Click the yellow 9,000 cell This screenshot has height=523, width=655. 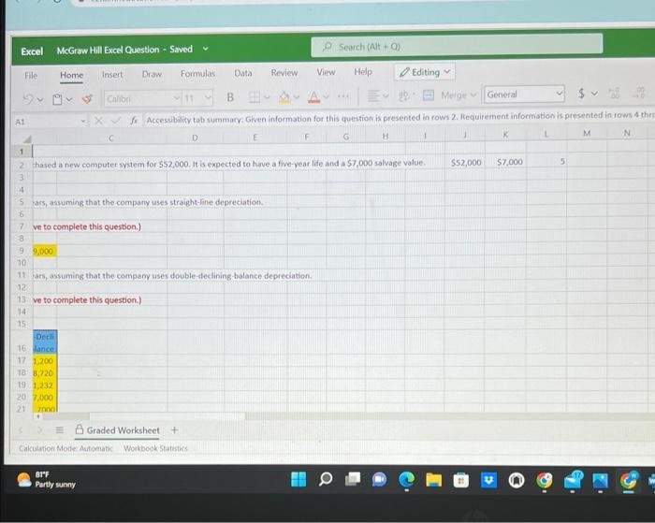(x=44, y=251)
